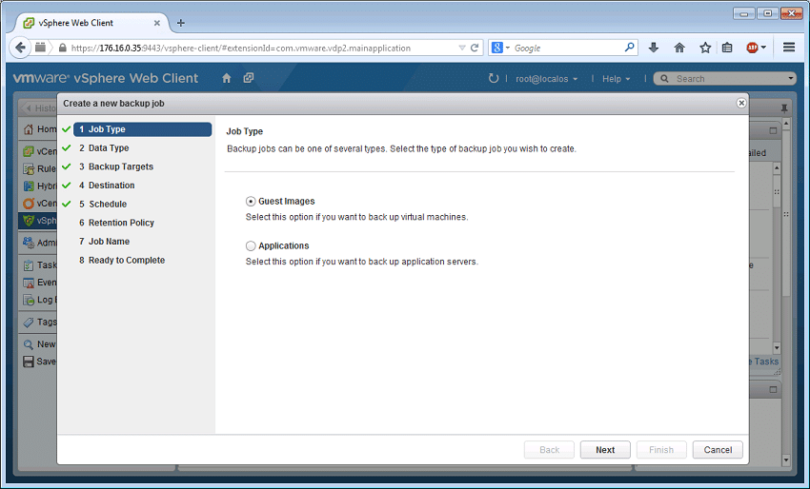Image resolution: width=810 pixels, height=489 pixels.
Task: Open the root@localos user dropdown
Action: 547,79
